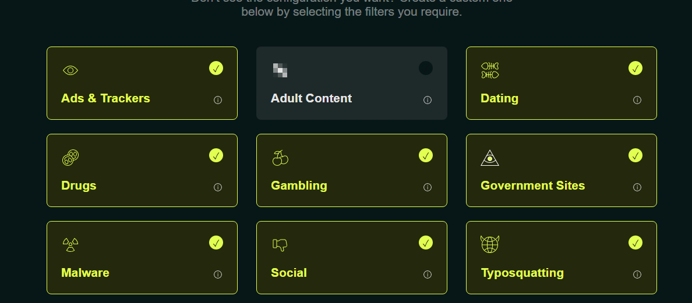Click the Adult Content label text
The width and height of the screenshot is (692, 303).
tap(311, 98)
